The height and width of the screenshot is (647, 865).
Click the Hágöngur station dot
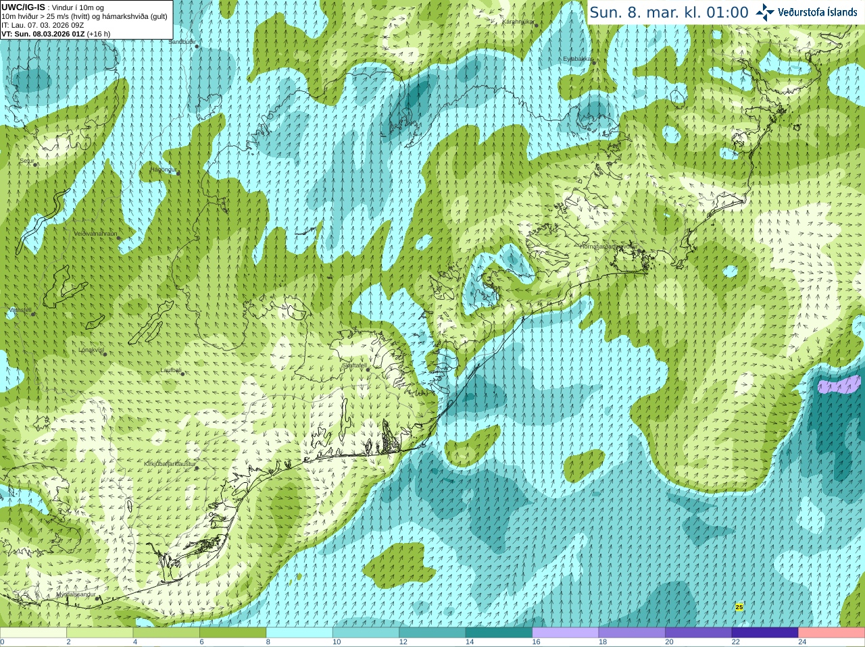[178, 173]
